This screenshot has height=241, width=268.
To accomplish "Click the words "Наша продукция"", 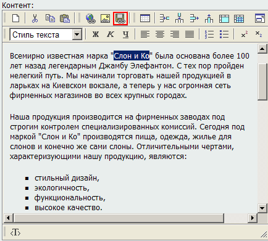I will 40,117.
